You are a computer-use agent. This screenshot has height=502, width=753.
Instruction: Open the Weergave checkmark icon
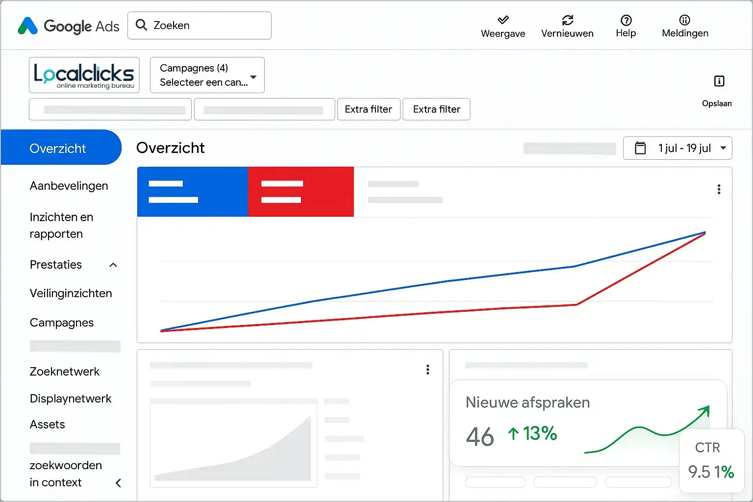503,20
